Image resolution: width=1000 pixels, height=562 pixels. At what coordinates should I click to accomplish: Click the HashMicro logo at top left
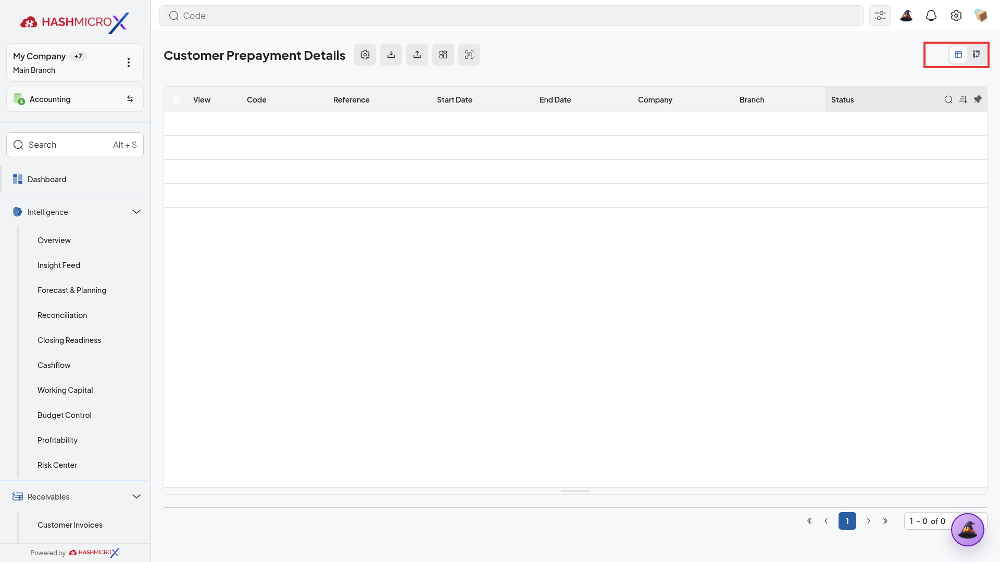[x=74, y=22]
